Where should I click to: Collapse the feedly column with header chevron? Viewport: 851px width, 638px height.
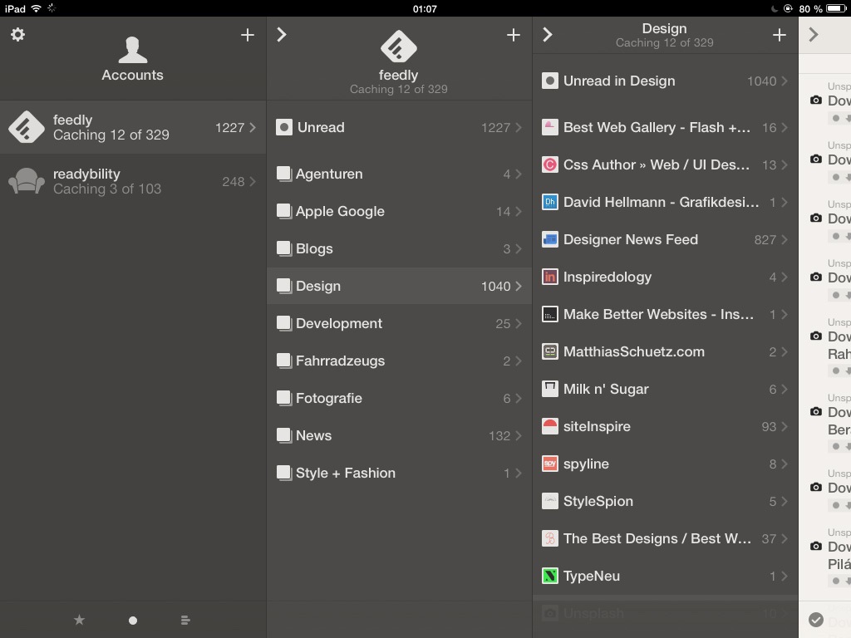coord(281,35)
